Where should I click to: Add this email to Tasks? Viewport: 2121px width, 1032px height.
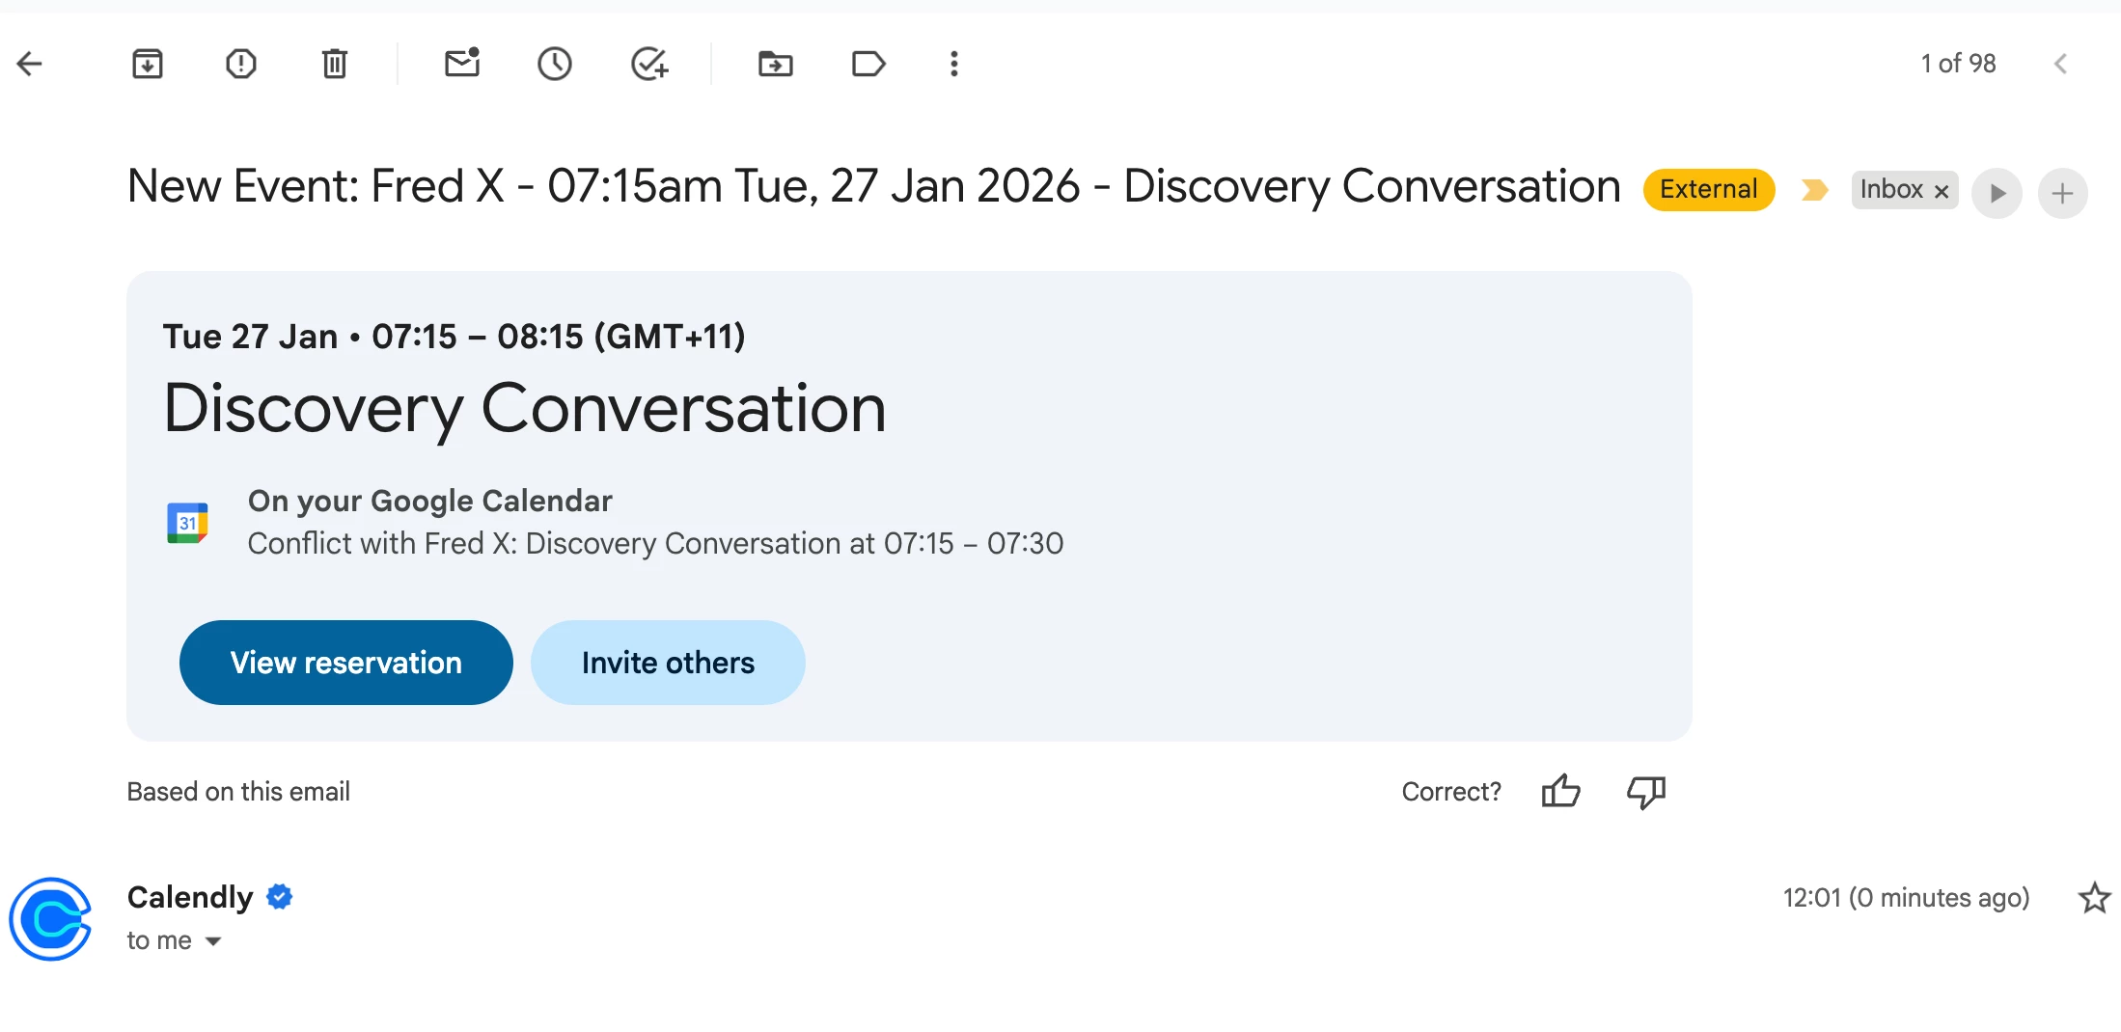coord(649,65)
